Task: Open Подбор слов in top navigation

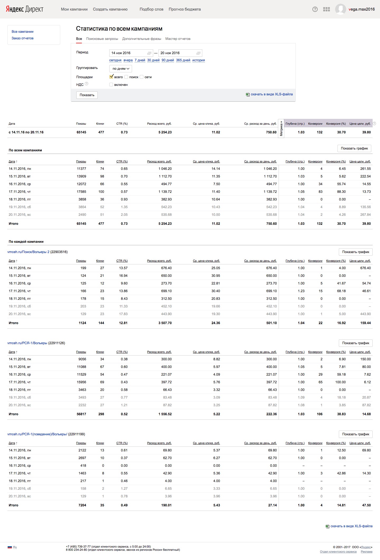Action: pyautogui.click(x=152, y=9)
